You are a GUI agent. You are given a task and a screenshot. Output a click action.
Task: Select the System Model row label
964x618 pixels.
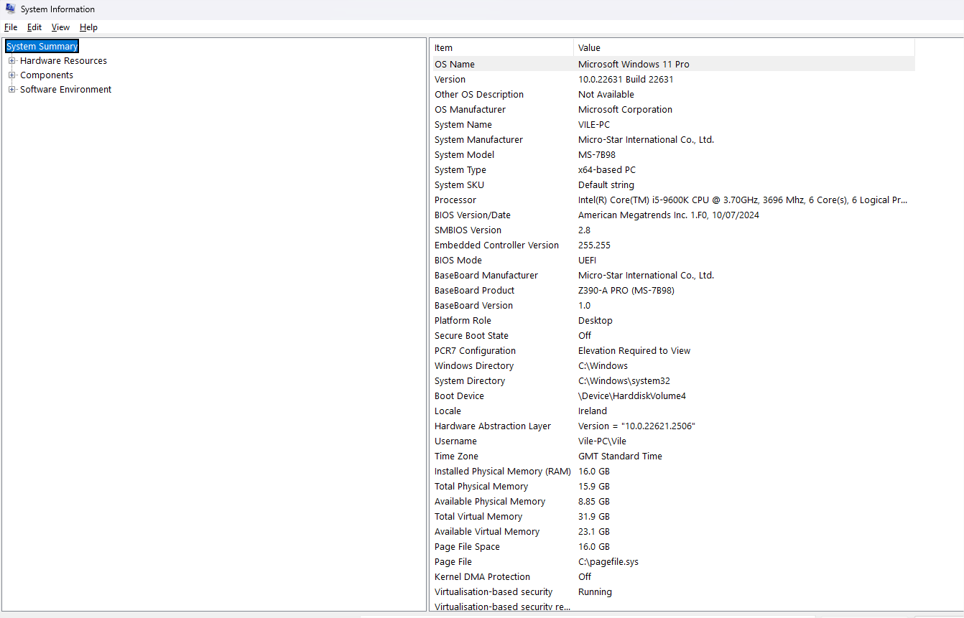point(464,155)
